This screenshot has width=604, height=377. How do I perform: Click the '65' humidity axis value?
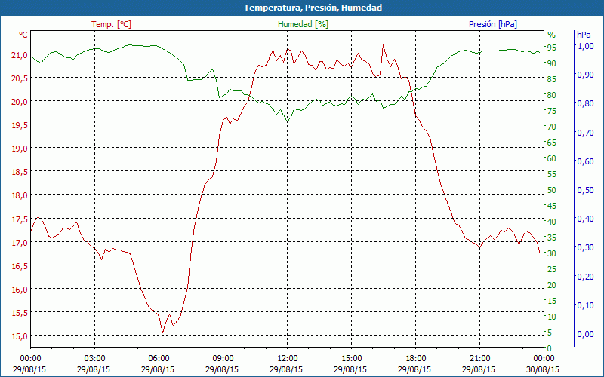coord(552,143)
